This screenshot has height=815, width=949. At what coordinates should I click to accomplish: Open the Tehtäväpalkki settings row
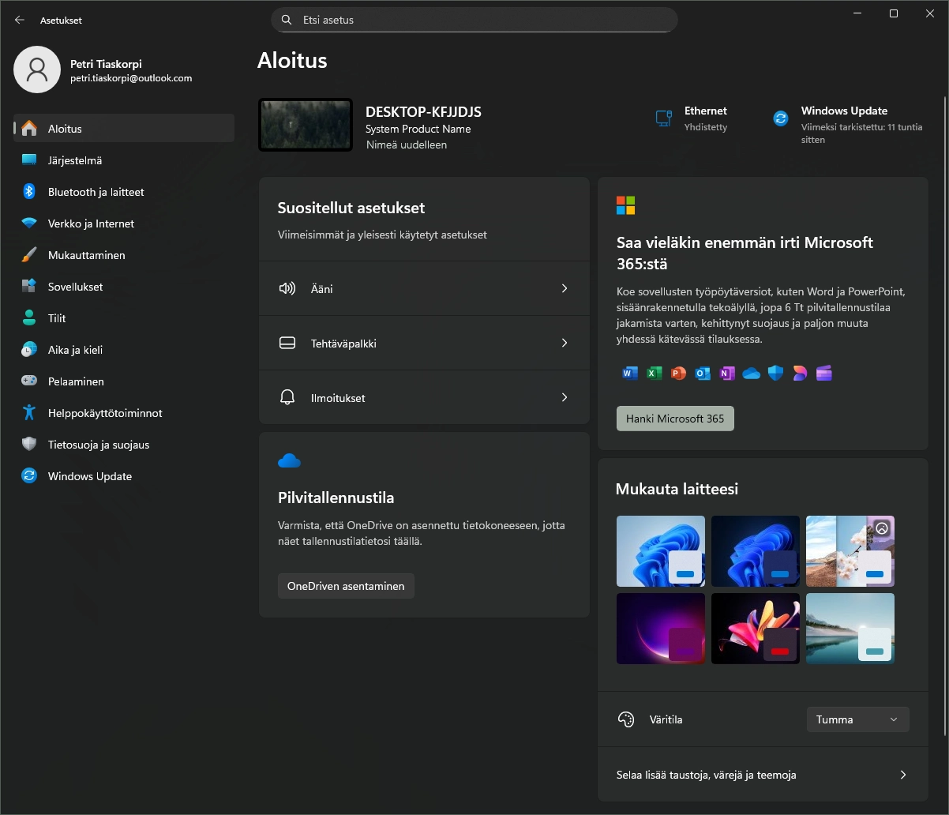point(424,344)
